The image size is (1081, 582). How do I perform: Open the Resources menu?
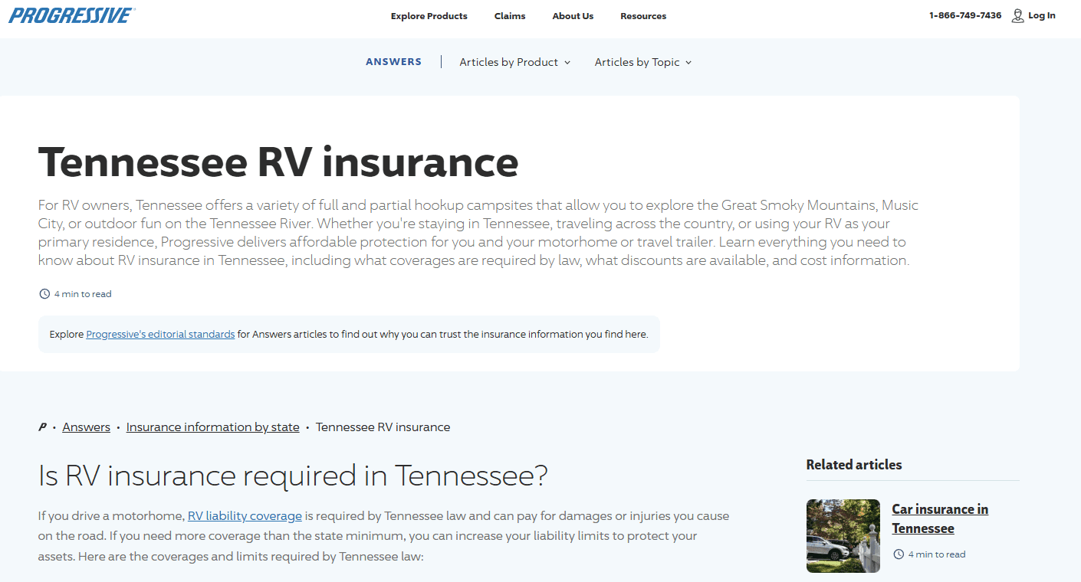pos(643,16)
